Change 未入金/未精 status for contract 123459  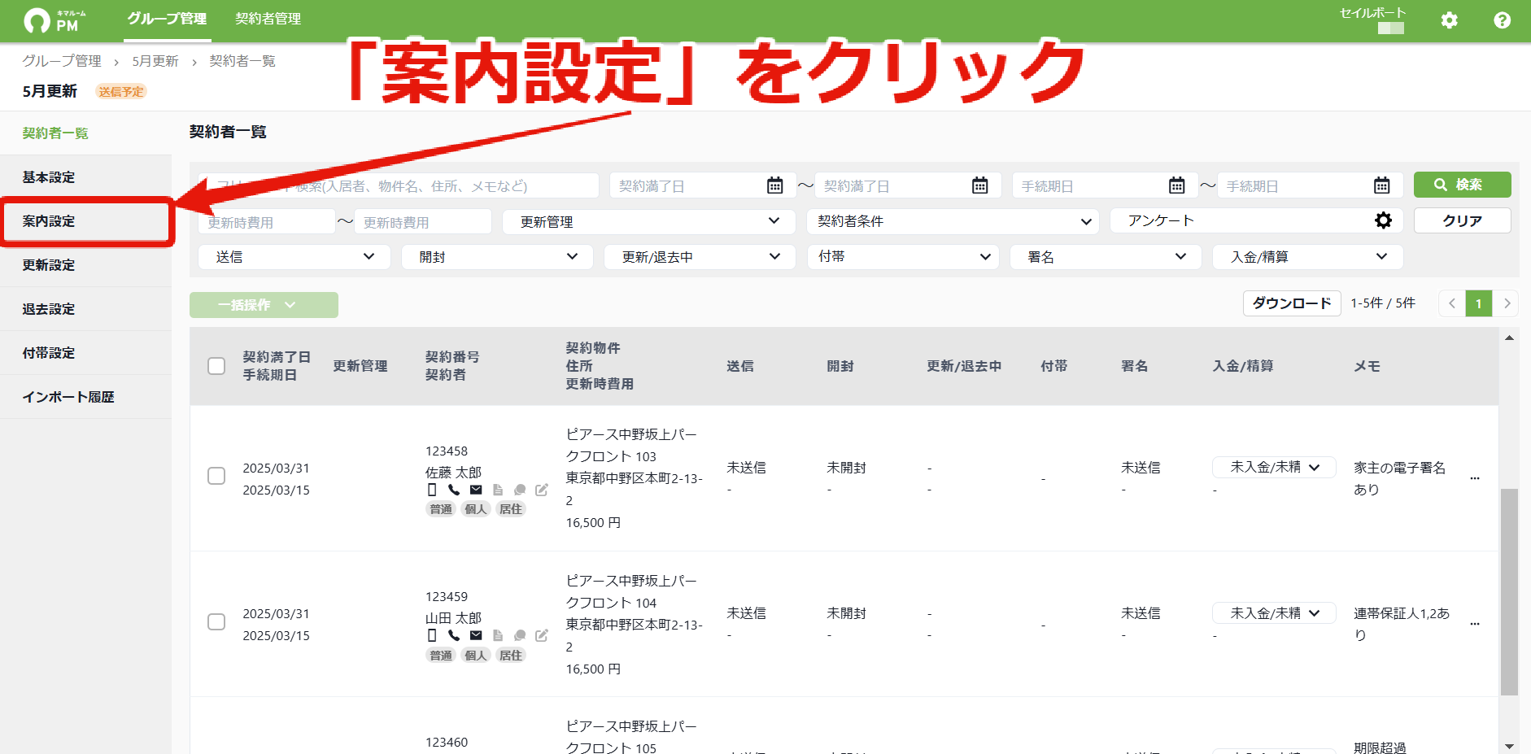point(1274,613)
